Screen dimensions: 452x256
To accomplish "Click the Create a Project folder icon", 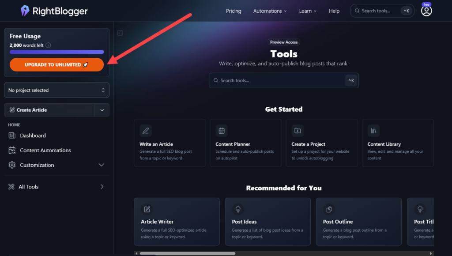I will tap(298, 131).
